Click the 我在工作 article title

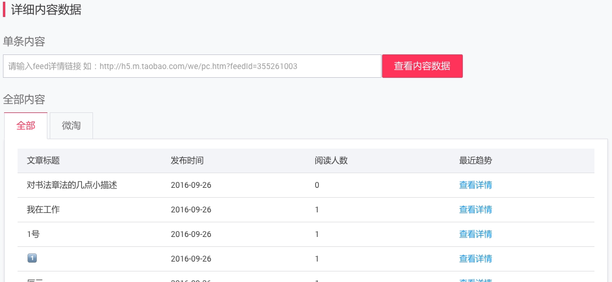(x=43, y=209)
